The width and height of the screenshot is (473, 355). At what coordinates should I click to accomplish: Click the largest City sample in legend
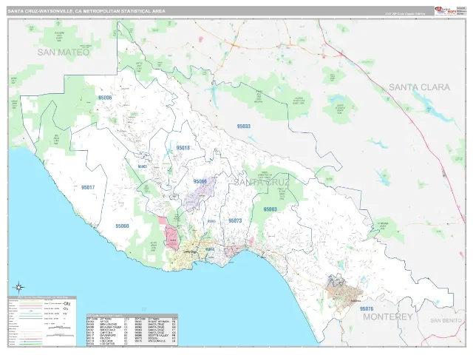[67, 304]
